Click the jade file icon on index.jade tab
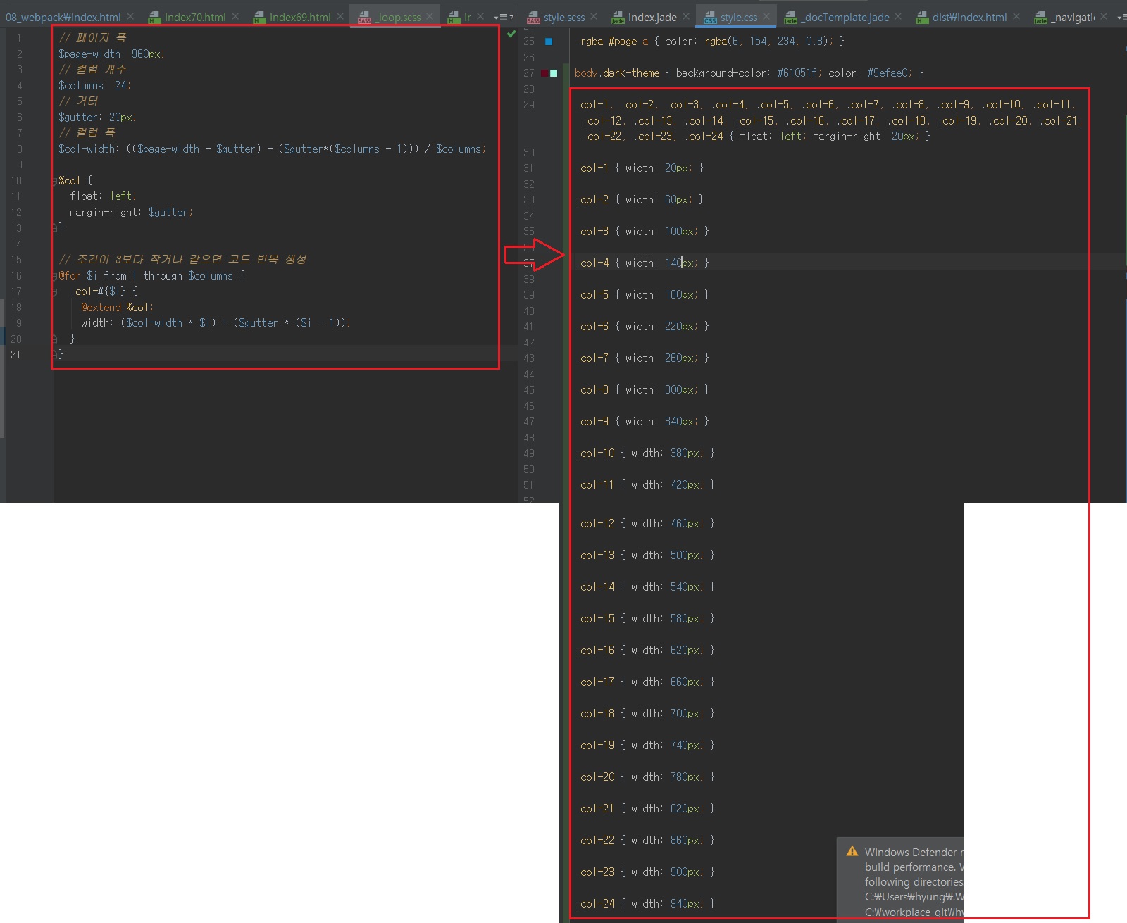This screenshot has height=923, width=1127. [618, 18]
